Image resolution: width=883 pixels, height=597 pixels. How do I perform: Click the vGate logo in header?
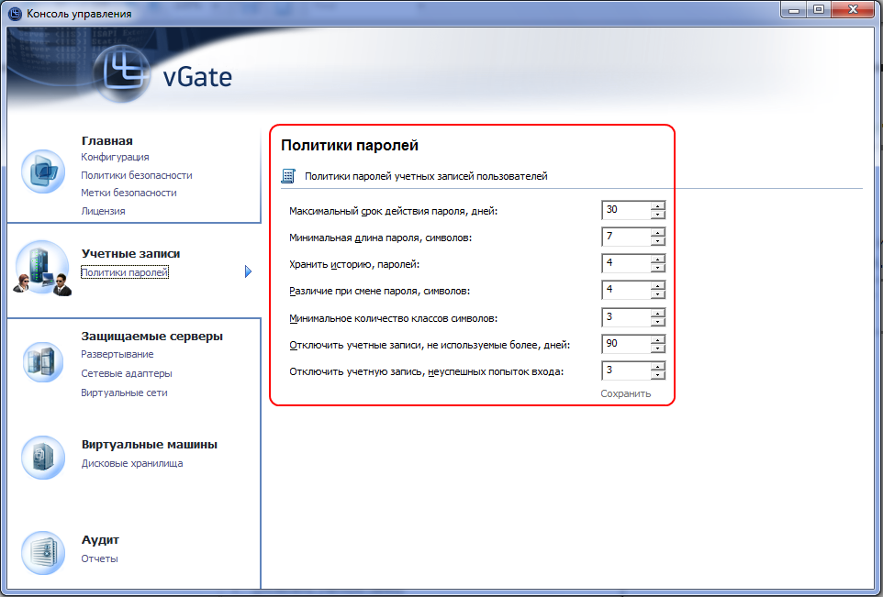coord(163,74)
